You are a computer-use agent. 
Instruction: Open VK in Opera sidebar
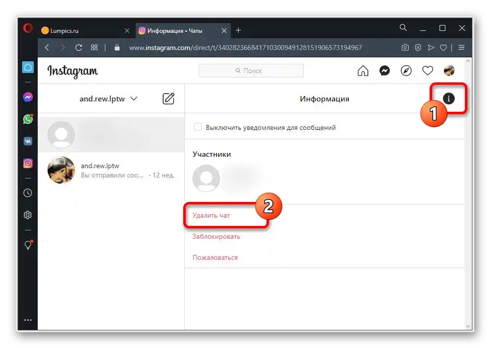[28, 141]
